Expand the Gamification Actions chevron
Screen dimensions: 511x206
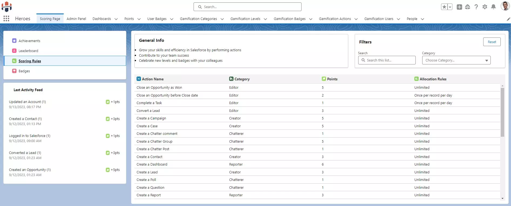tap(356, 19)
